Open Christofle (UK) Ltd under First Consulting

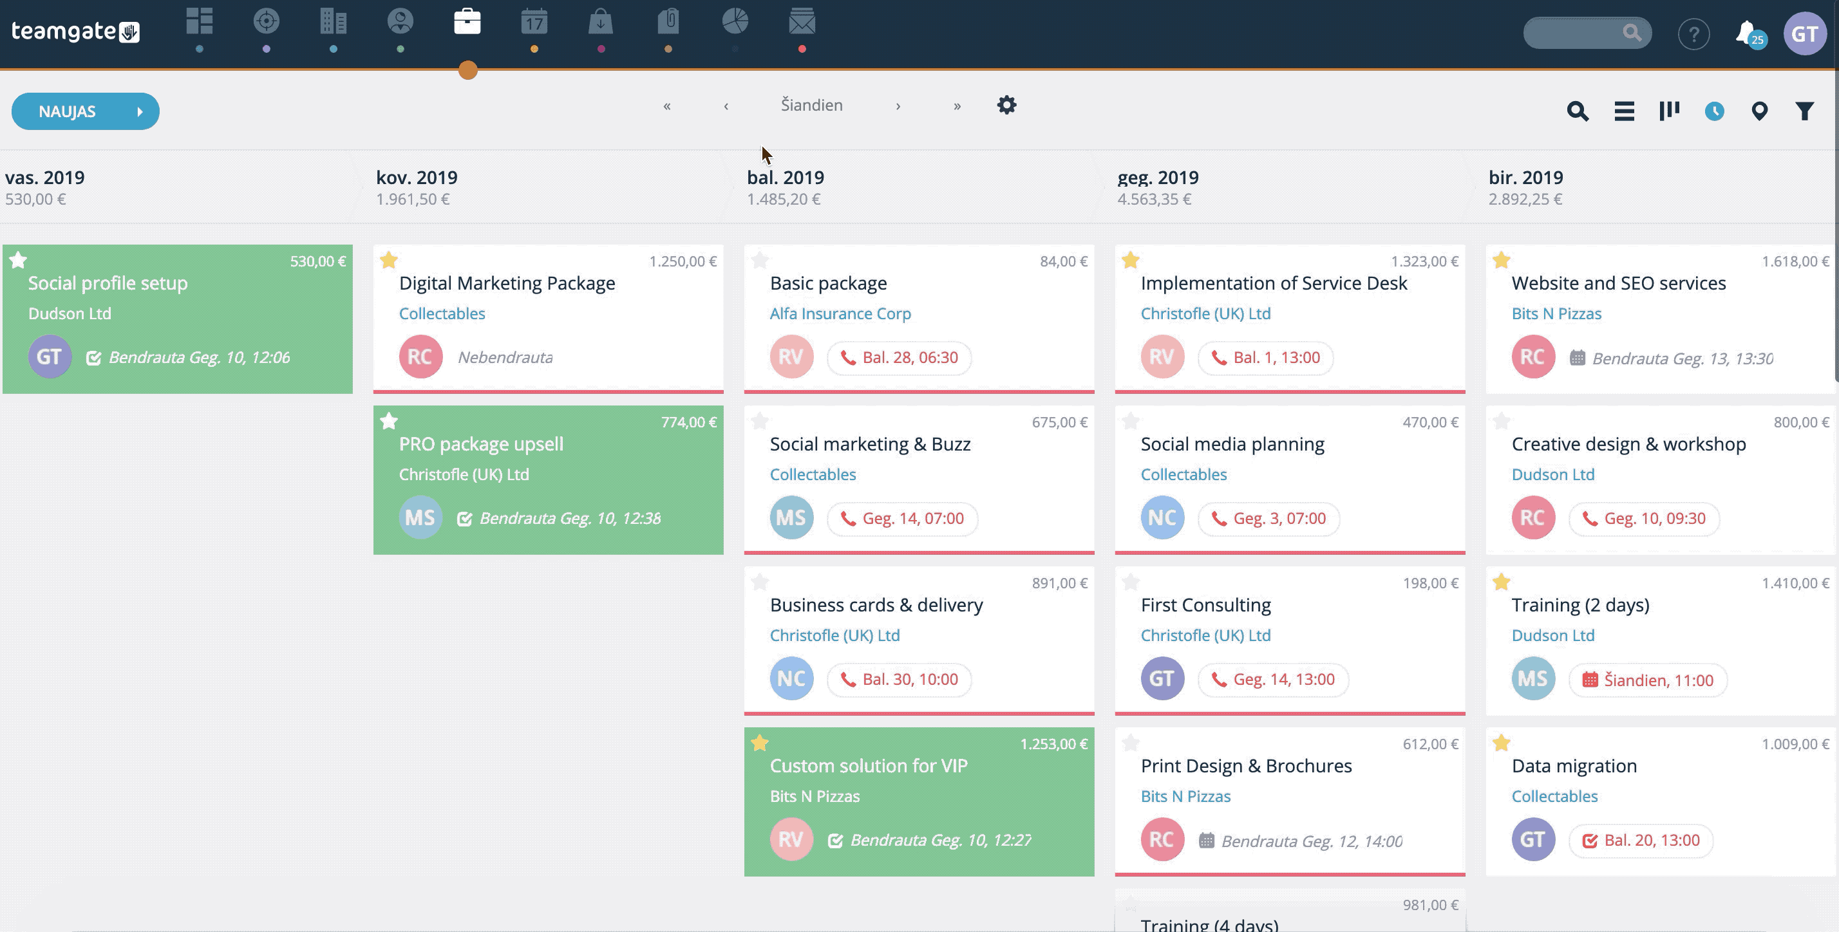(1206, 635)
